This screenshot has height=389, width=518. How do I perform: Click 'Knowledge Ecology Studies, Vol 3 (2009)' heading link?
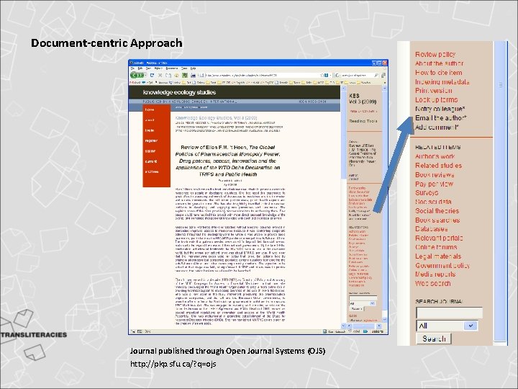coord(216,117)
